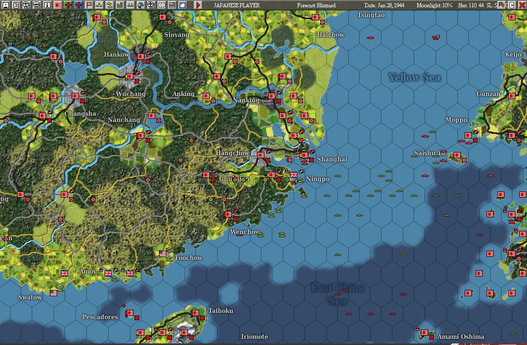Screen dimensions: 527x345
Task: Select the US flag unit at Foochow
Action: (163, 254)
